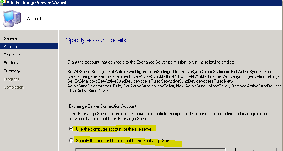Go to the General wizard page
The height and width of the screenshot is (151, 283).
point(11,38)
